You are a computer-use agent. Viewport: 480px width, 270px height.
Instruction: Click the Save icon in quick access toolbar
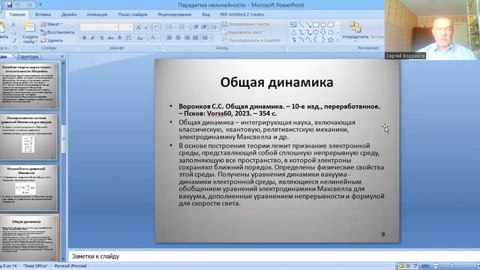pyautogui.click(x=10, y=5)
